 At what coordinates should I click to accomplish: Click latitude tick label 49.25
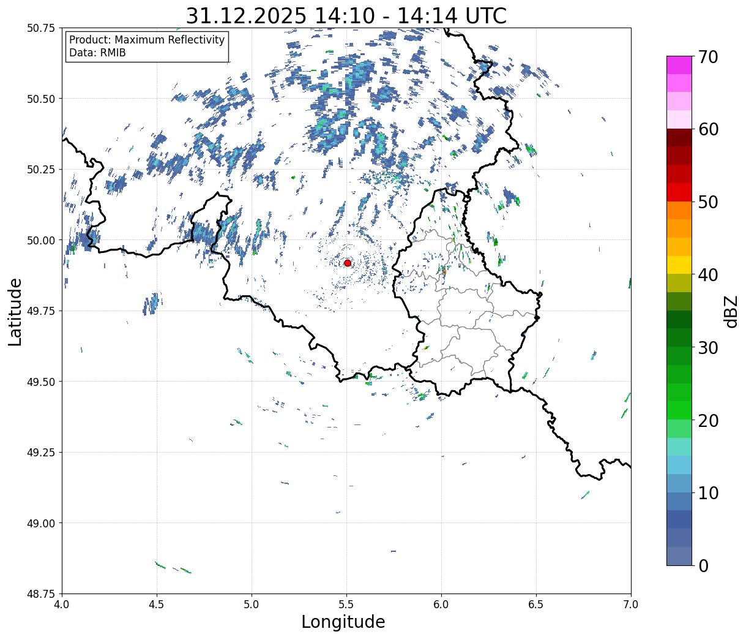pos(40,453)
